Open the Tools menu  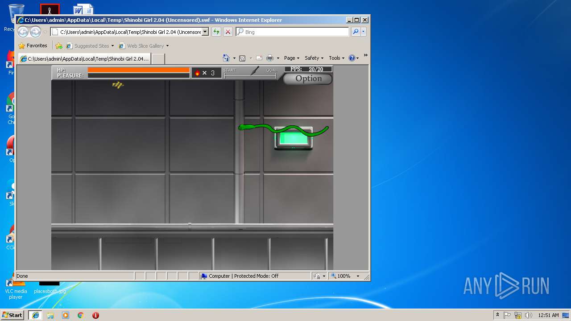(x=337, y=58)
